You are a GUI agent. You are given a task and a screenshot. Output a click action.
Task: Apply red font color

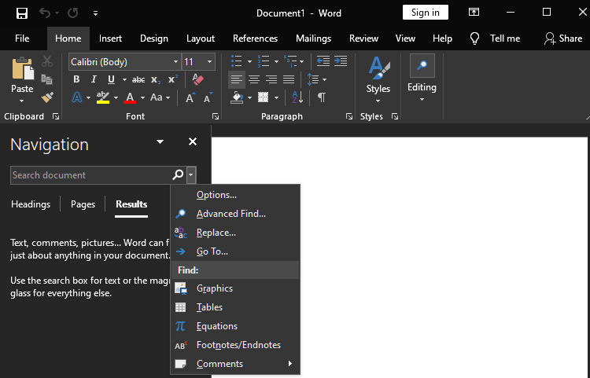coord(130,97)
